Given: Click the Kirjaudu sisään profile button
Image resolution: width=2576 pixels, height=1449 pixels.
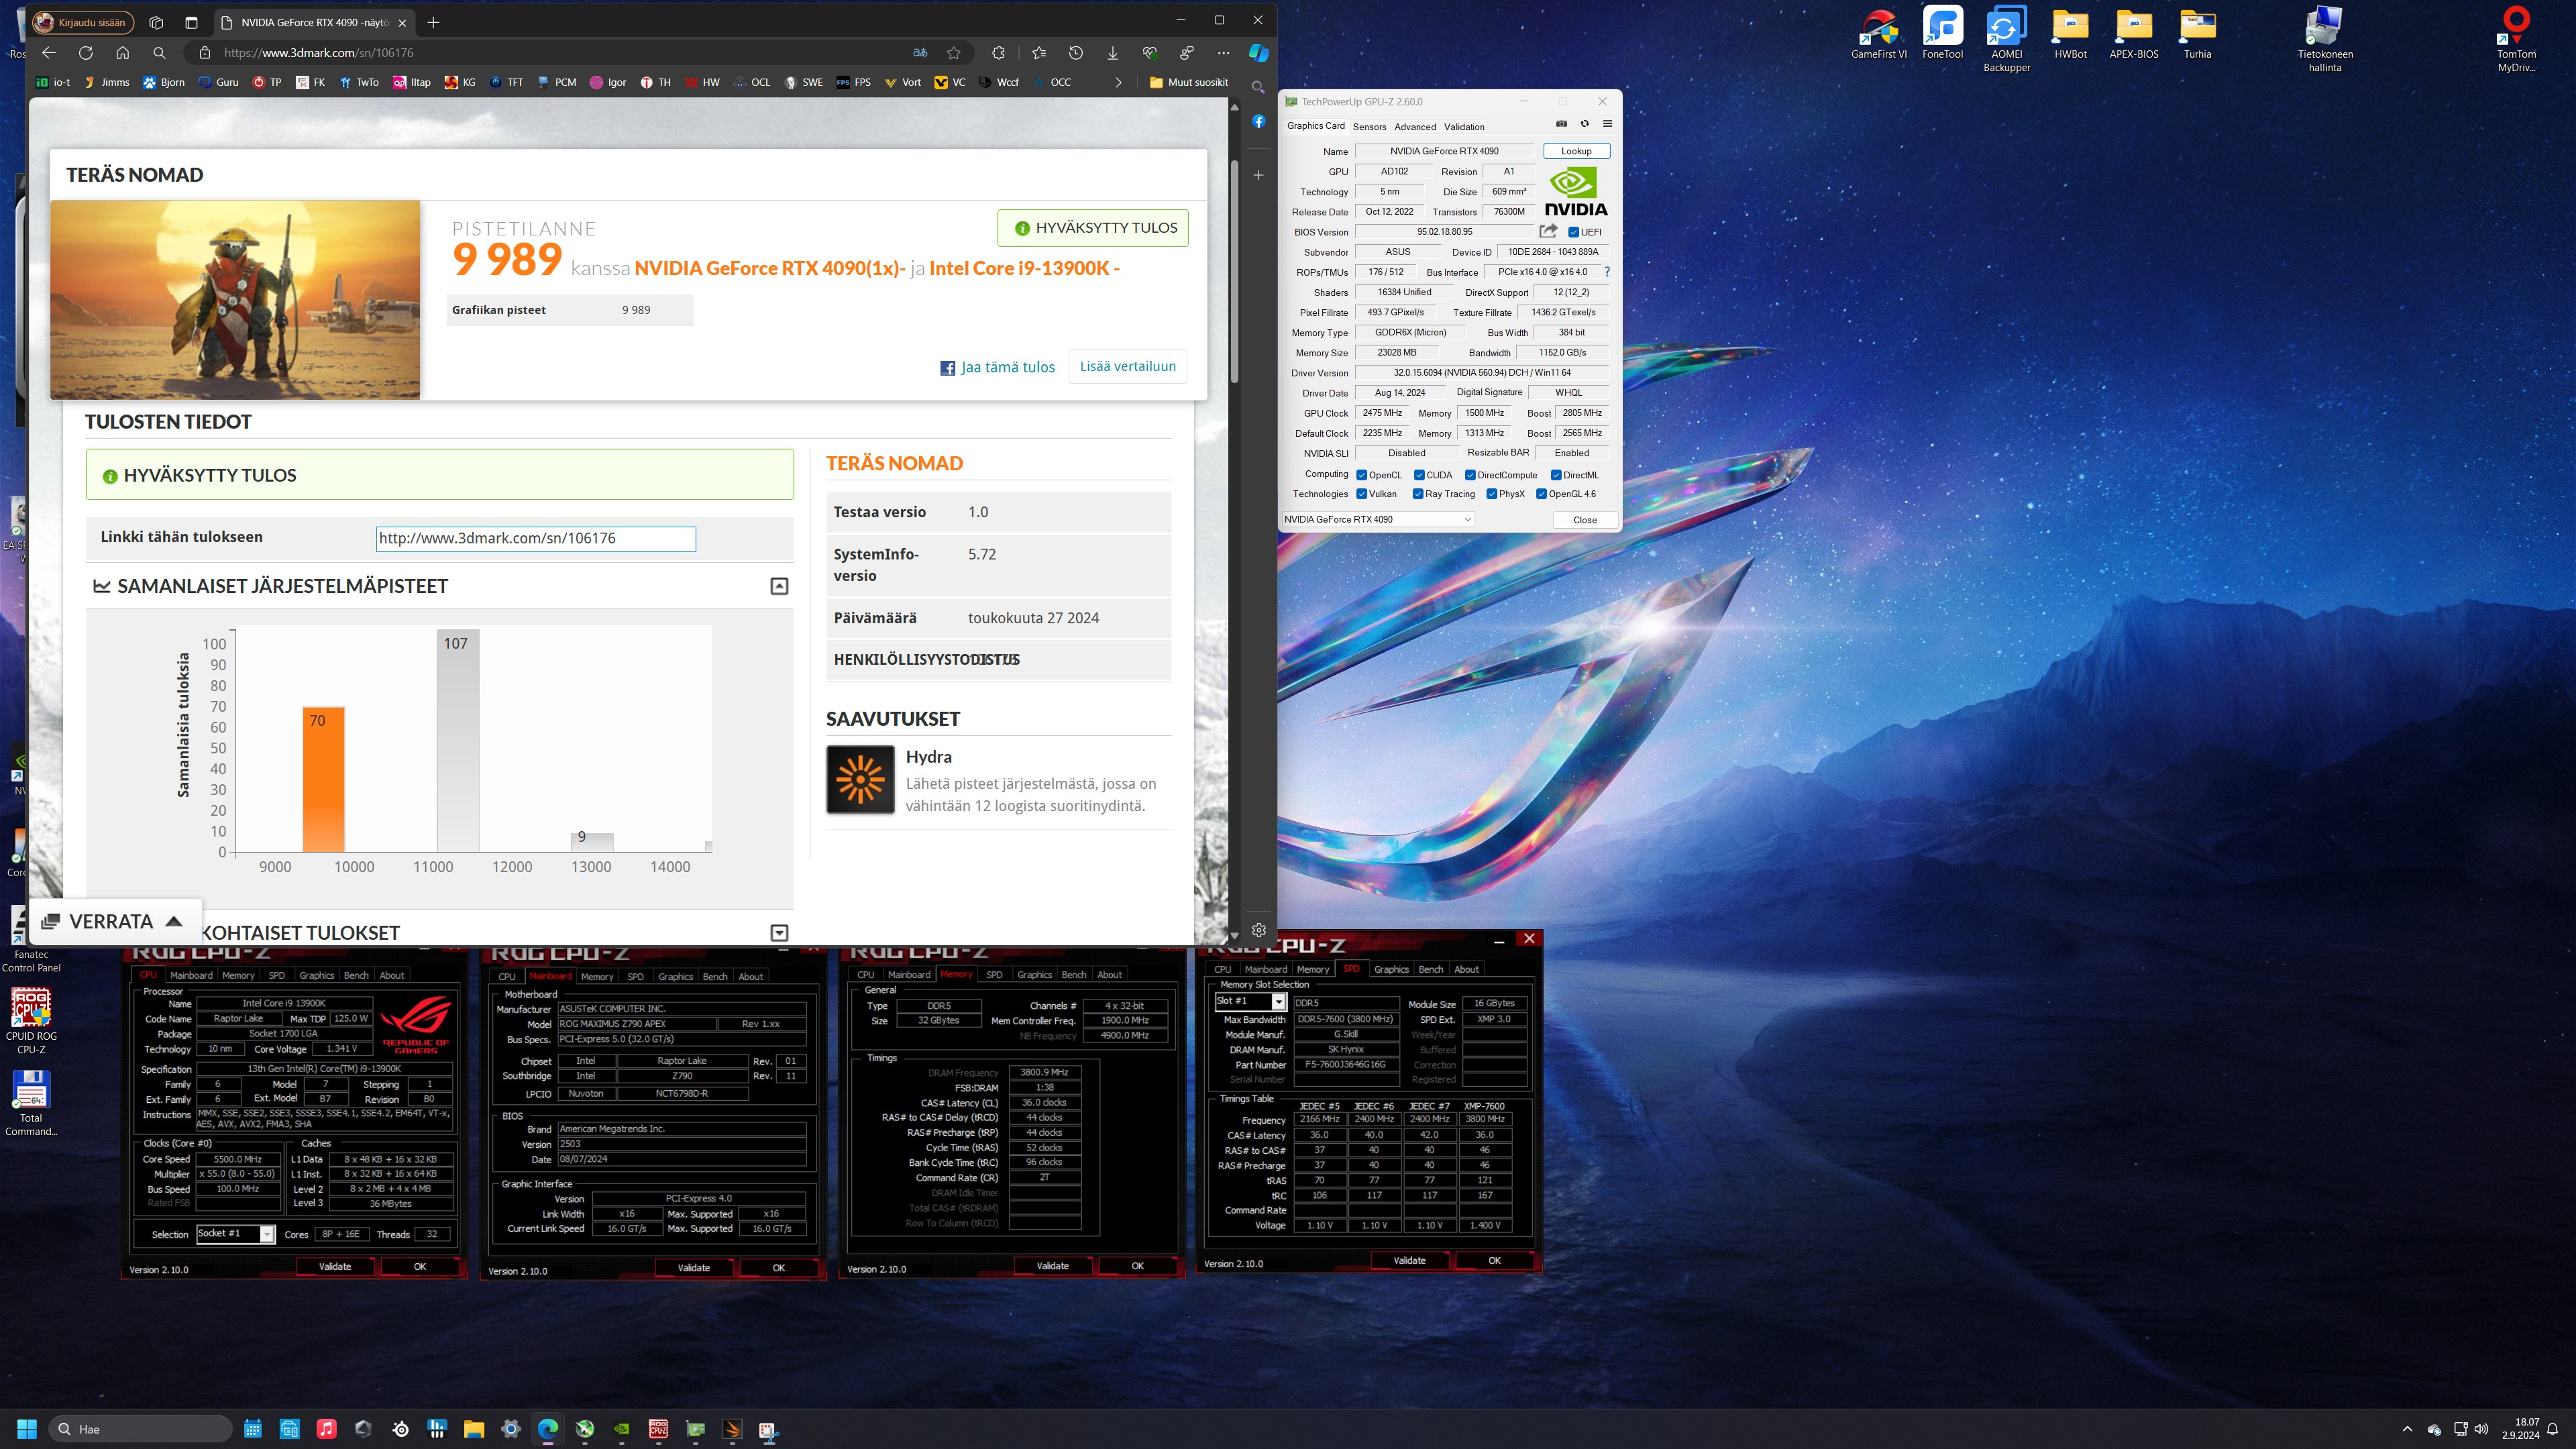Looking at the screenshot, I should 83,22.
